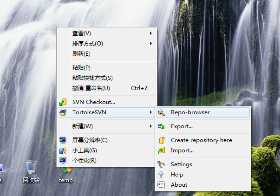Open TortoiseSVN Help entry
Screen dimensions: 280x196
tap(203, 175)
